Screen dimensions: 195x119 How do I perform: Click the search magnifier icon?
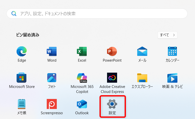14,14
